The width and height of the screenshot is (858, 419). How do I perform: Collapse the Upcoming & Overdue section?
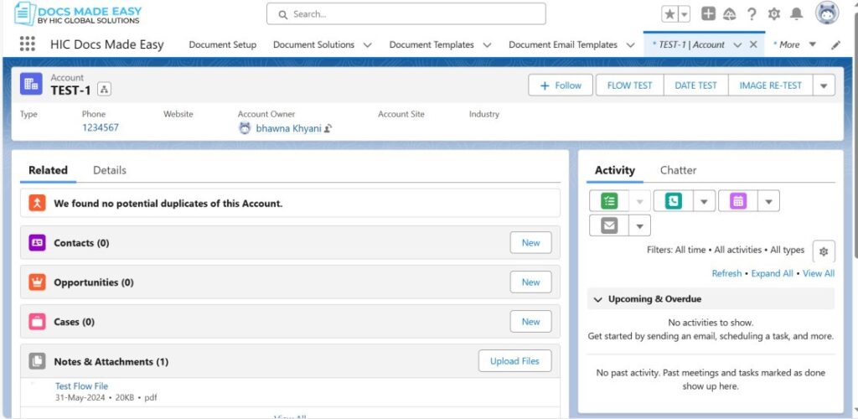(598, 299)
